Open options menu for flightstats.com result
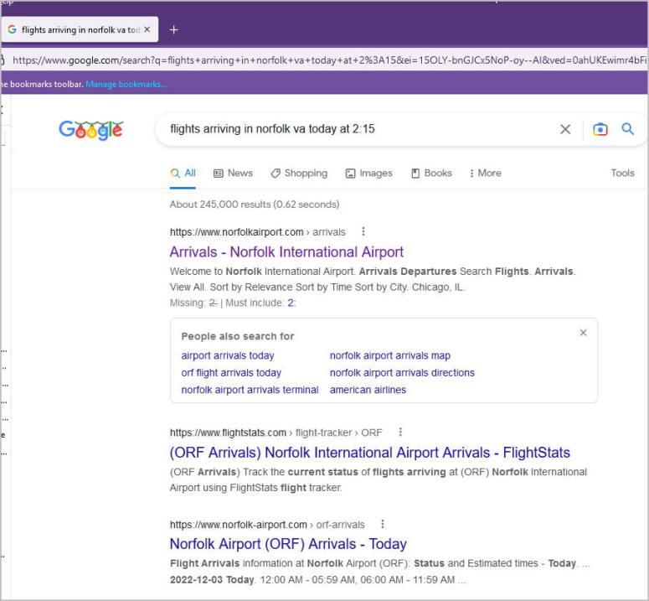Viewport: 649px width, 601px height. point(399,433)
